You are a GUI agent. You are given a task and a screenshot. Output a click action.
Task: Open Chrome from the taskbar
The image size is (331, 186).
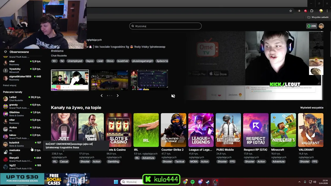185,182
